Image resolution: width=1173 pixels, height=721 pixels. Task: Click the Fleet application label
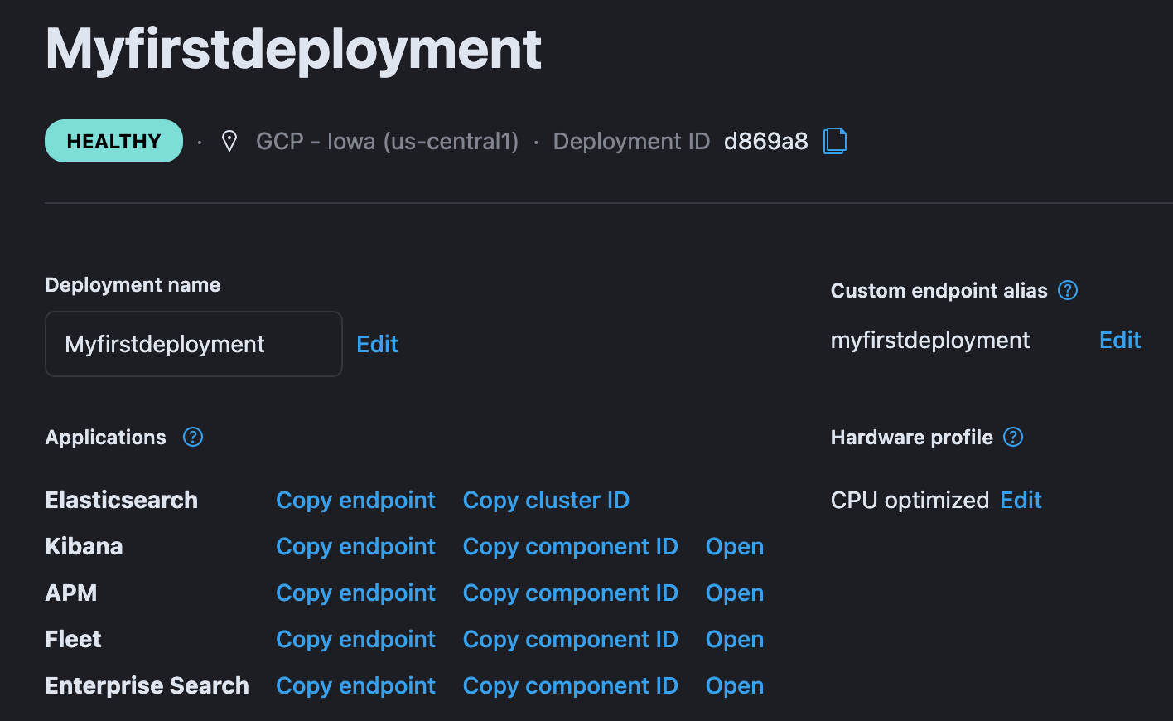pos(73,639)
